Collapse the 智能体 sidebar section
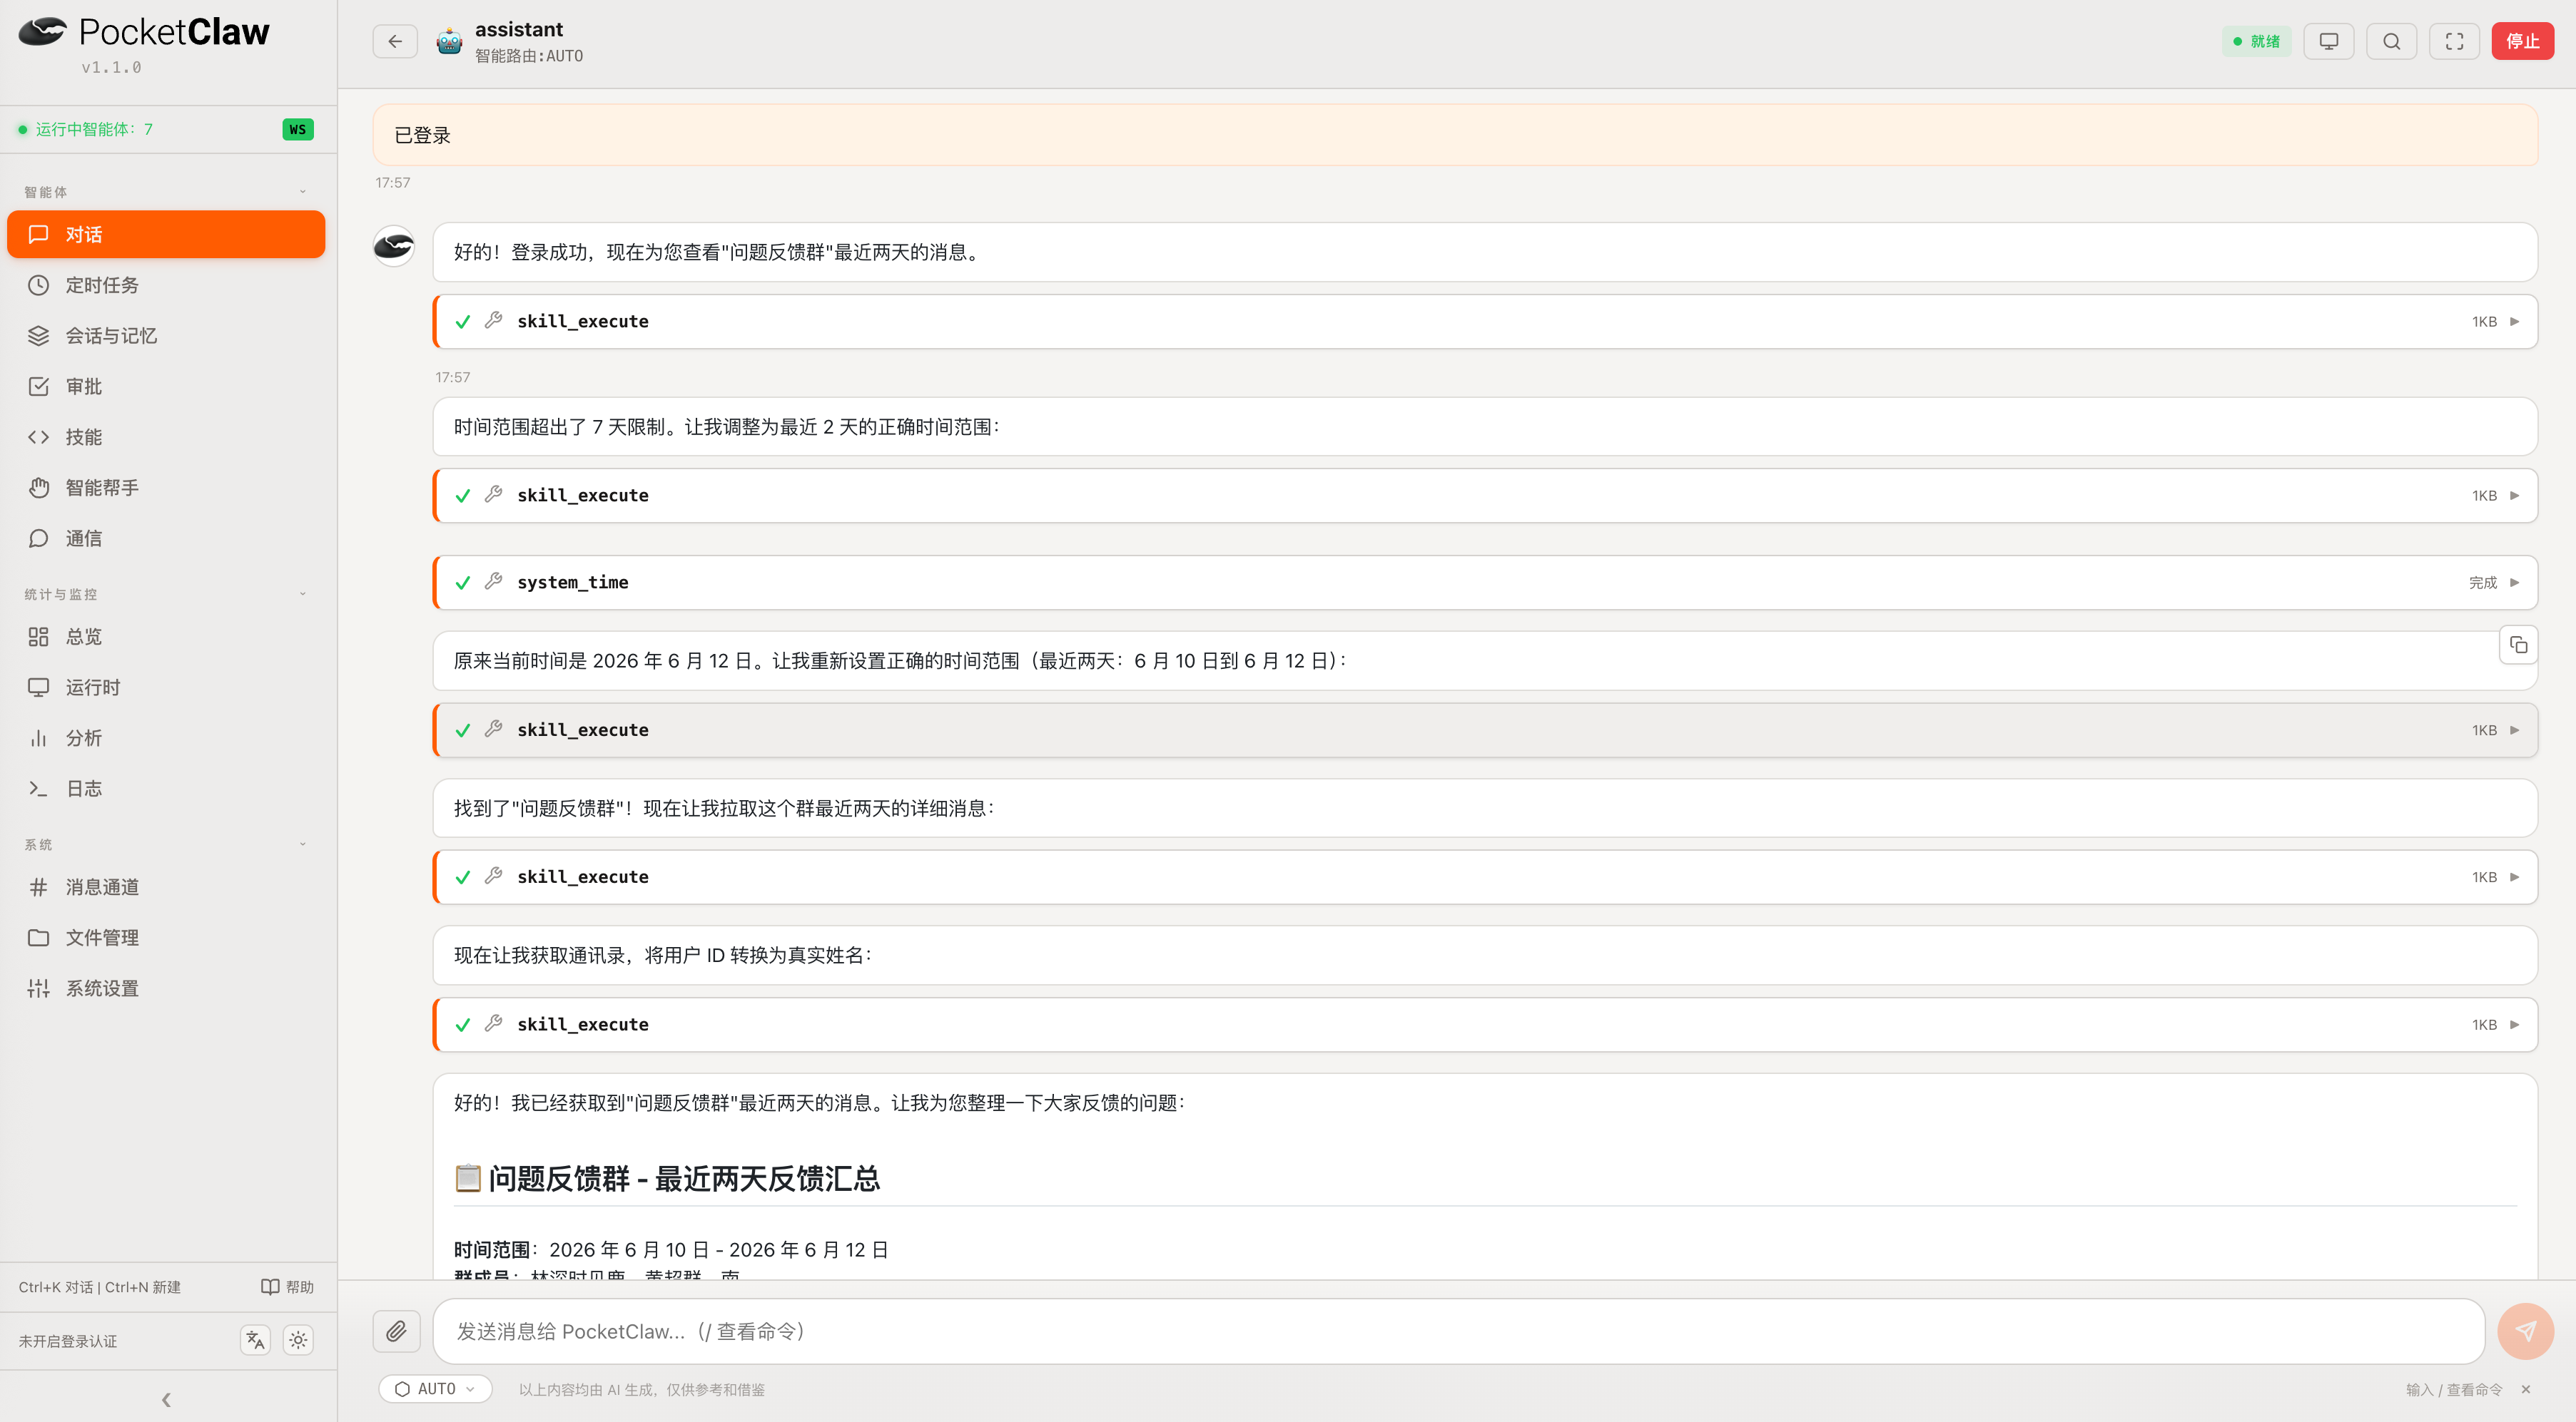This screenshot has width=2576, height=1422. click(x=303, y=192)
